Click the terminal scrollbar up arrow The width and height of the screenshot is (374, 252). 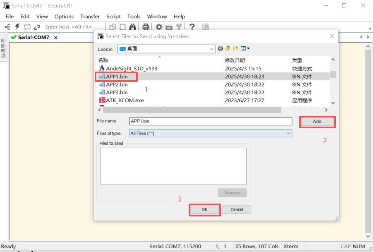coord(368,46)
